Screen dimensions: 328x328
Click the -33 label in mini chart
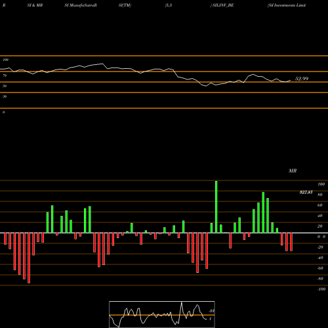212,311
